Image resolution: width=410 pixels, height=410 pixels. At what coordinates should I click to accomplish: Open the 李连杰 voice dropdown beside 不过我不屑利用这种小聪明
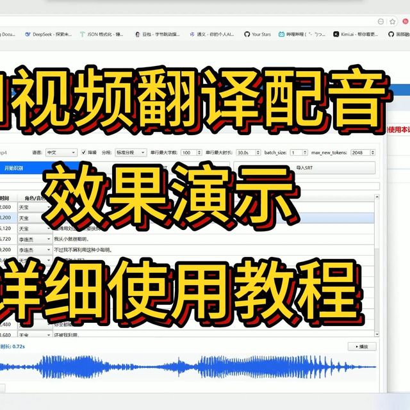[x=35, y=250]
